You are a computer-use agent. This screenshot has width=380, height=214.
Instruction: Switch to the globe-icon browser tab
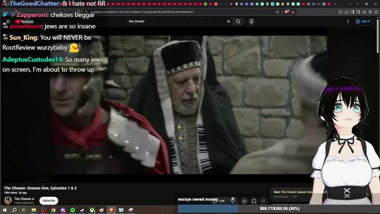tap(309, 4)
